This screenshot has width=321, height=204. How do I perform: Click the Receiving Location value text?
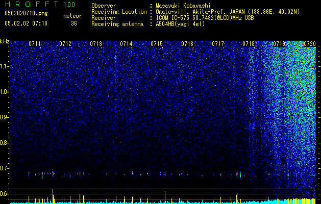(228, 12)
